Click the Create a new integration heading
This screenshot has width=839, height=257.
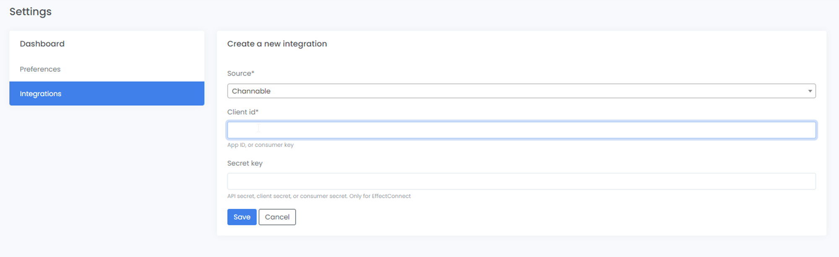(x=277, y=44)
